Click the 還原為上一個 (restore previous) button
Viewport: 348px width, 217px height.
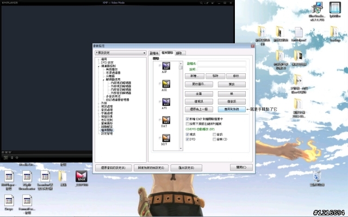[199, 109]
